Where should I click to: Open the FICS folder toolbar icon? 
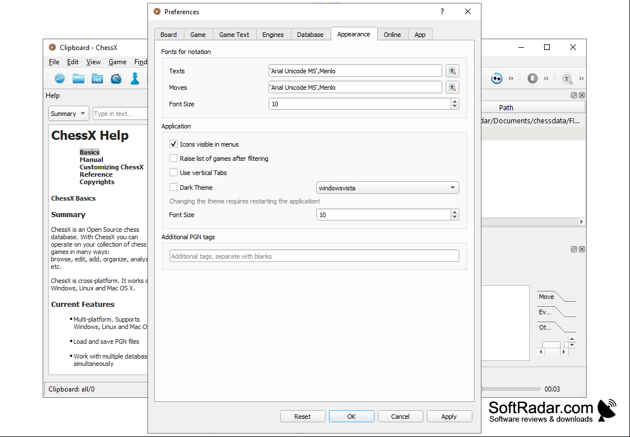97,78
